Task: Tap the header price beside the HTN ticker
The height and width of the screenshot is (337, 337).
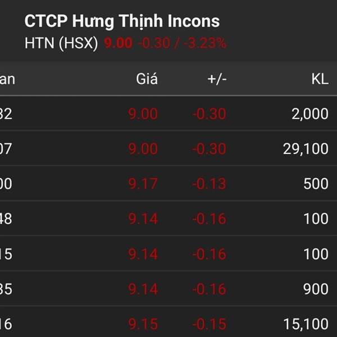Action: [x=118, y=43]
